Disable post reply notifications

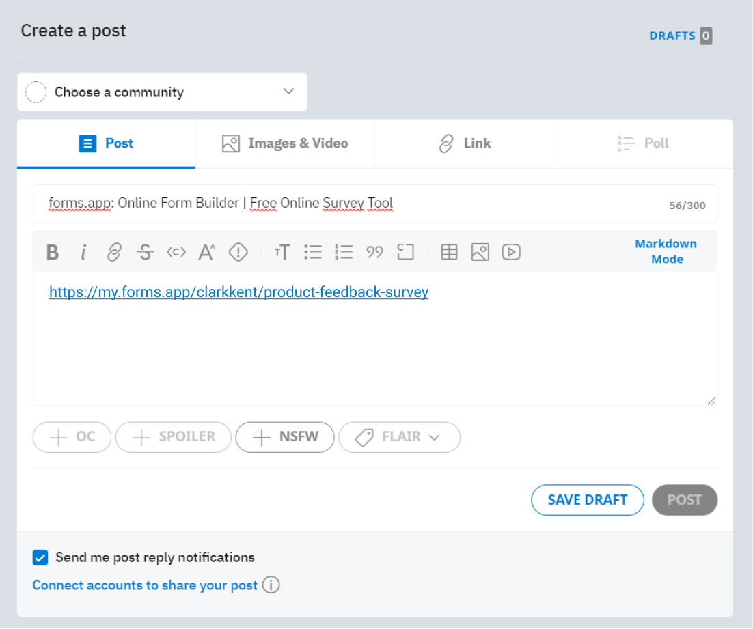[x=40, y=557]
